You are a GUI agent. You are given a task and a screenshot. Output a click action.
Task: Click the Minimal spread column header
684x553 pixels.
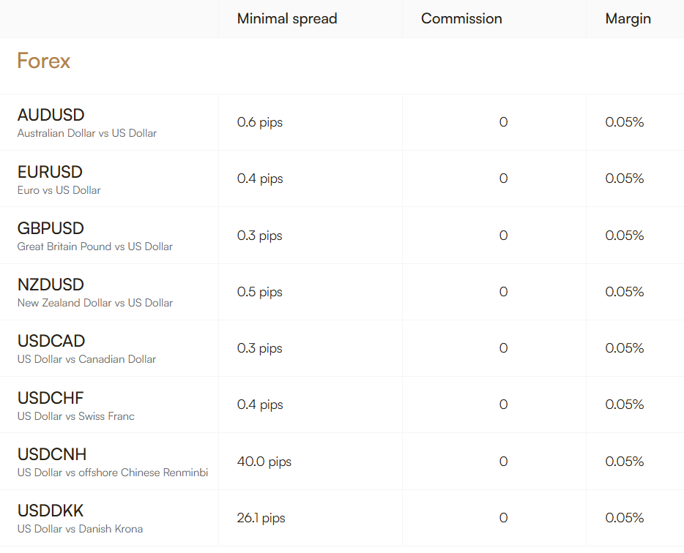[x=287, y=19]
